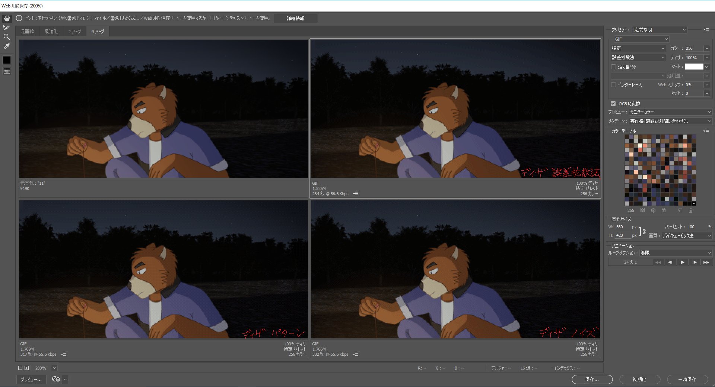Open the GIF file format dropdown
This screenshot has width=715, height=387.
(x=641, y=39)
